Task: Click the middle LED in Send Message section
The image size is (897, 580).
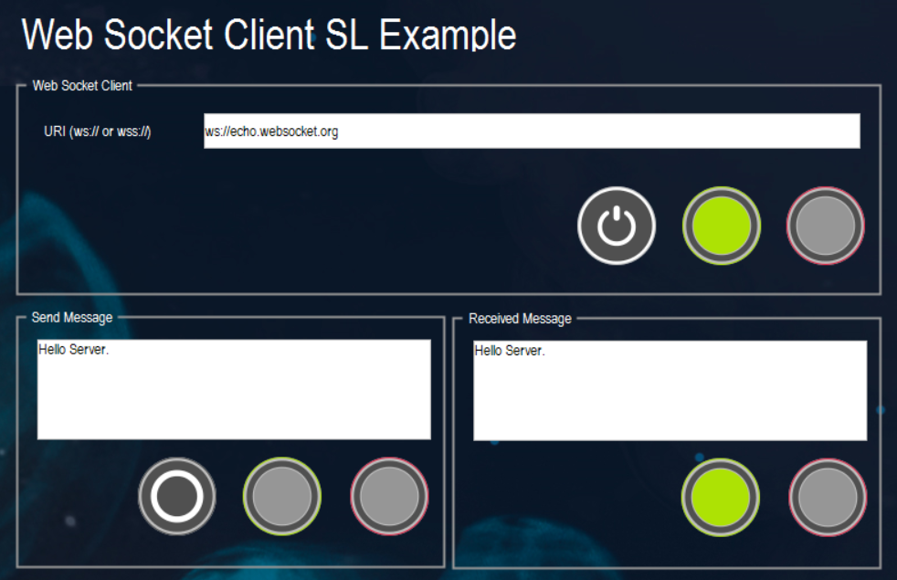Action: [x=281, y=496]
